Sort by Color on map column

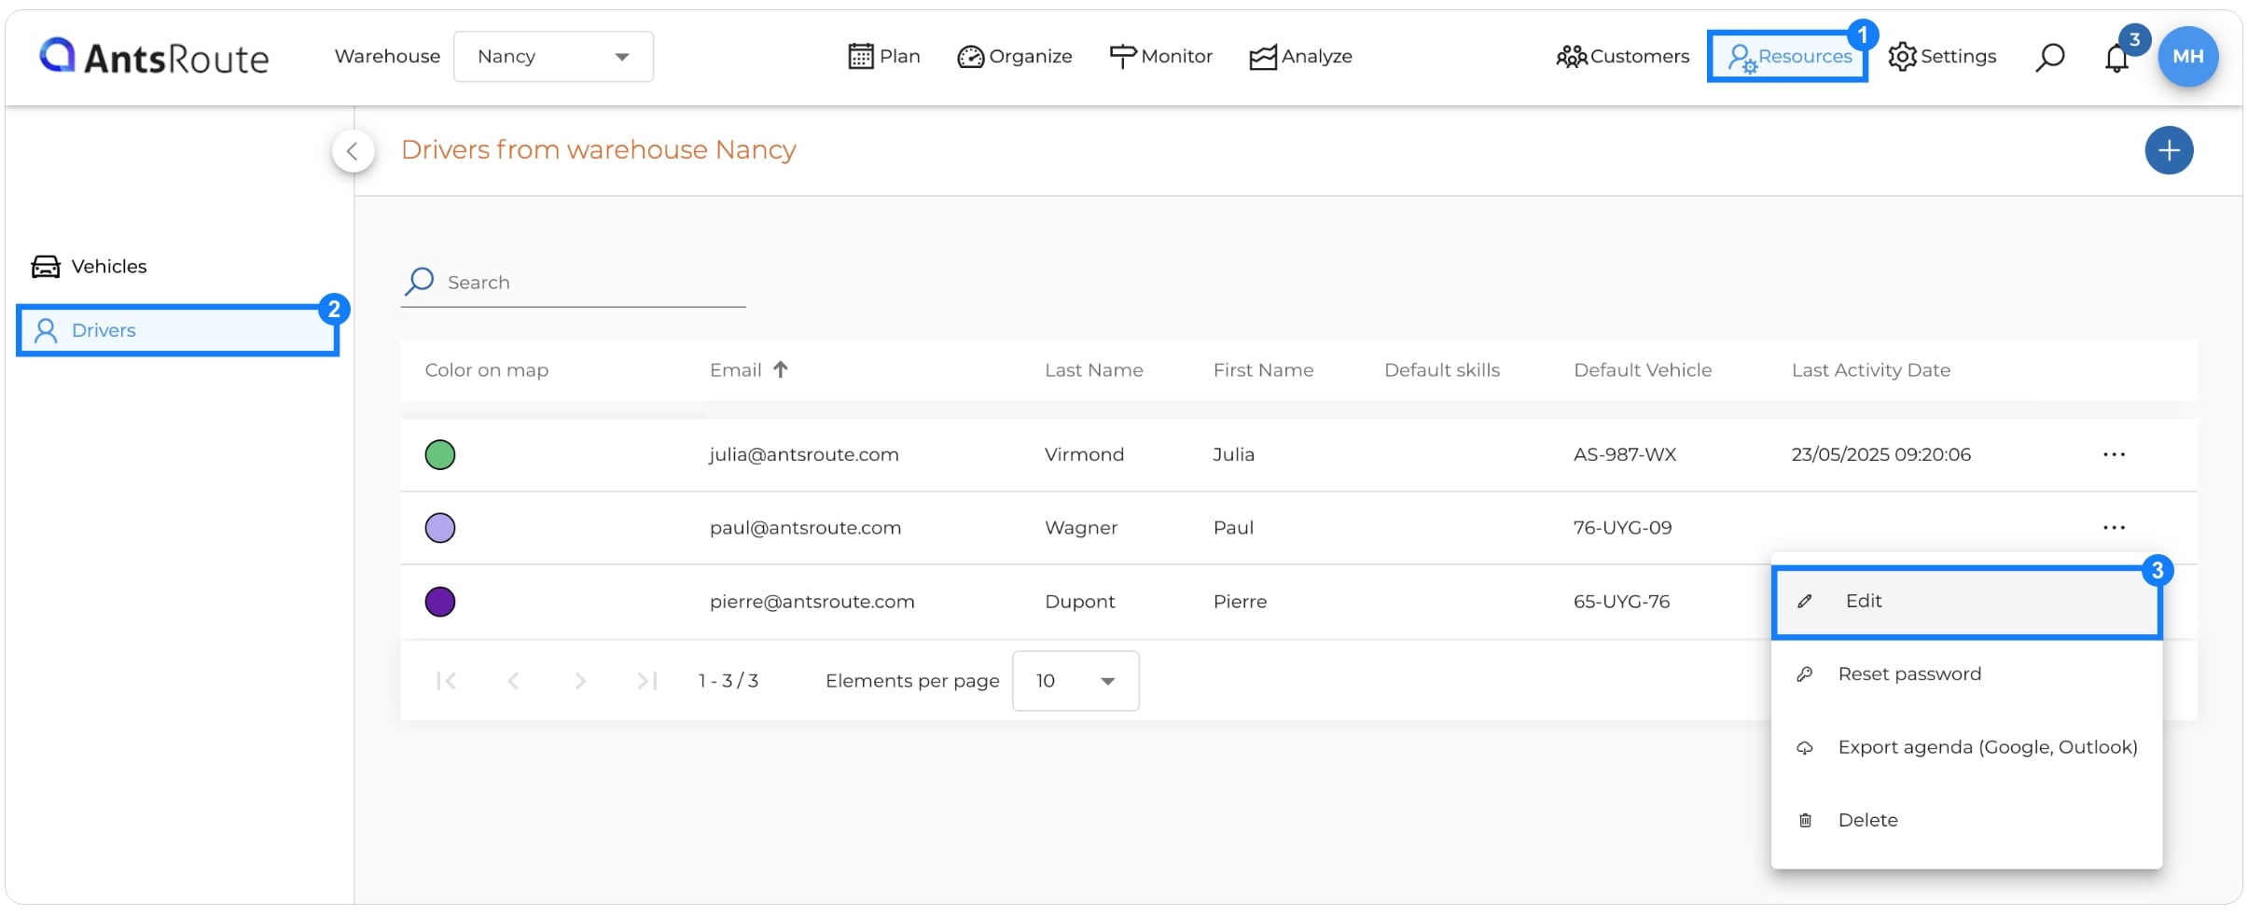coord(486,370)
